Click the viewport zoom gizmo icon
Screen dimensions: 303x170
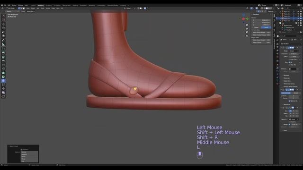pyautogui.click(x=247, y=25)
